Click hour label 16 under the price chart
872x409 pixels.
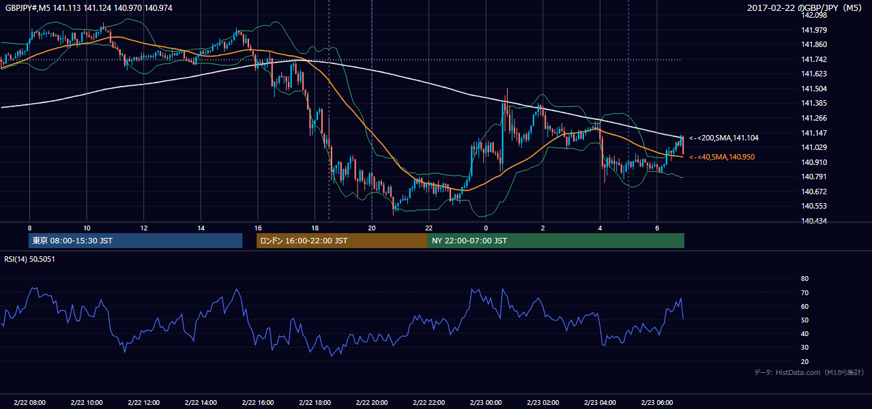[x=258, y=228]
